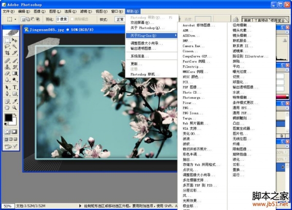
Task: Select the Crop tool
Action: (7, 53)
